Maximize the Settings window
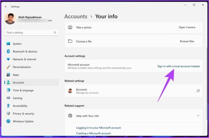209x138 pixels. tap(194, 5)
